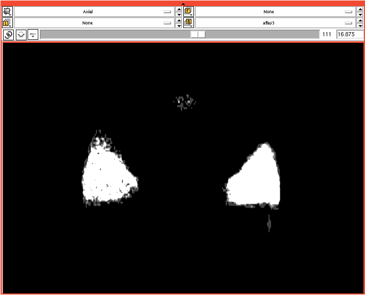Open the foreground volume None dropdown
365x295 pixels.
[x=276, y=12]
